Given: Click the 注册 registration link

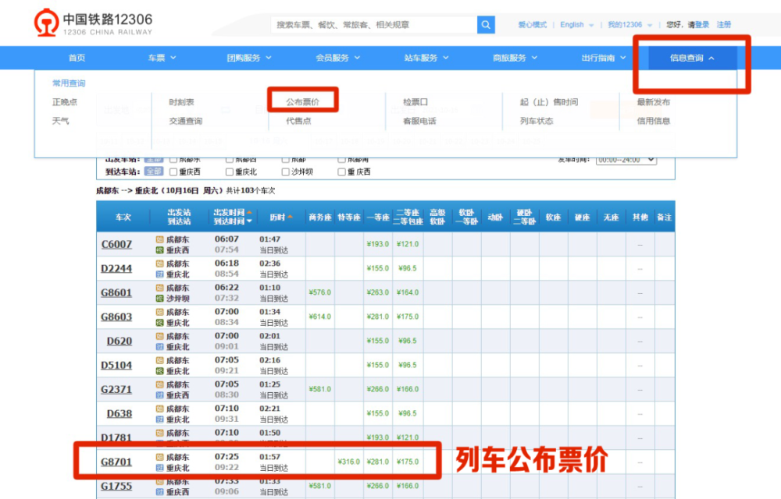Looking at the screenshot, I should click(x=723, y=24).
